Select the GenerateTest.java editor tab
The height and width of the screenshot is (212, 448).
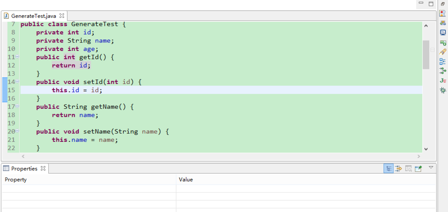coord(34,16)
